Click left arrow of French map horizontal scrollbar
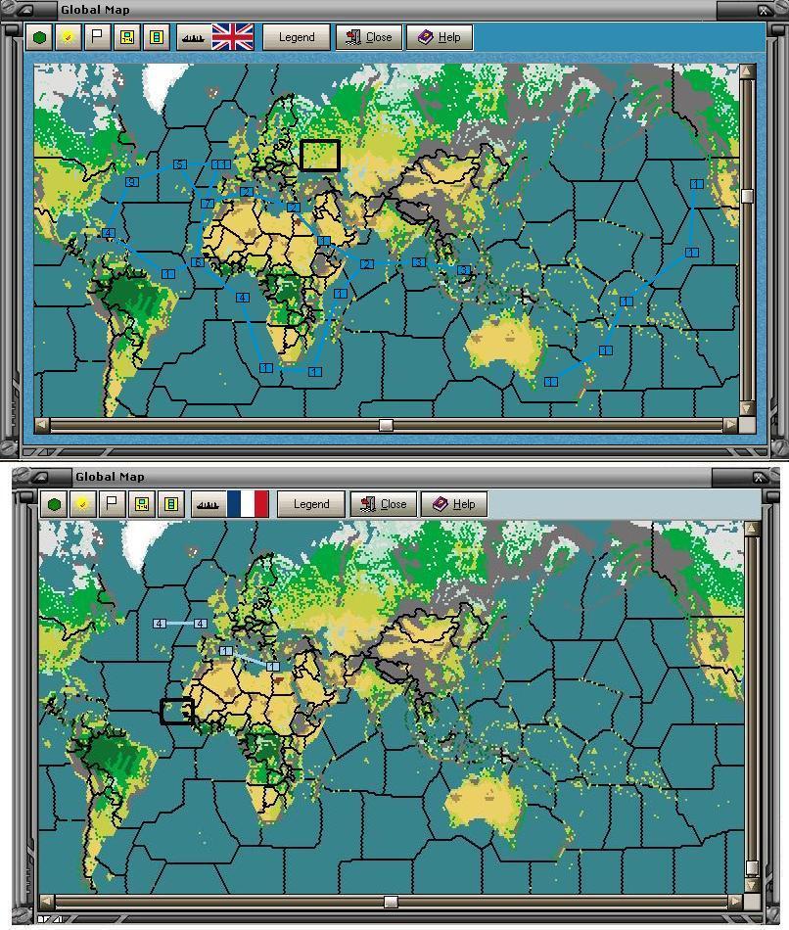 46,902
